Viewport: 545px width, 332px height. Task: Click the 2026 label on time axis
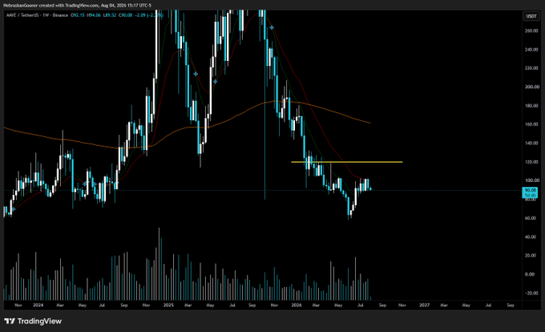297,306
